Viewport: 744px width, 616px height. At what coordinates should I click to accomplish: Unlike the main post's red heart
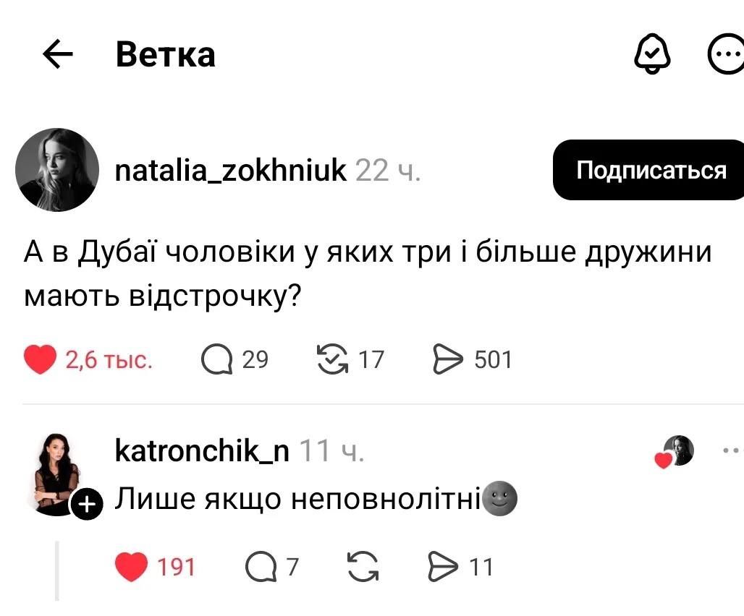pos(40,356)
